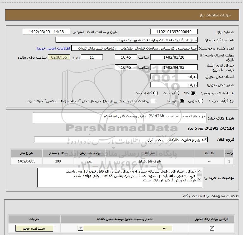Select the کالا radio button
The width and height of the screenshot is (243, 235).
click(x=193, y=93)
